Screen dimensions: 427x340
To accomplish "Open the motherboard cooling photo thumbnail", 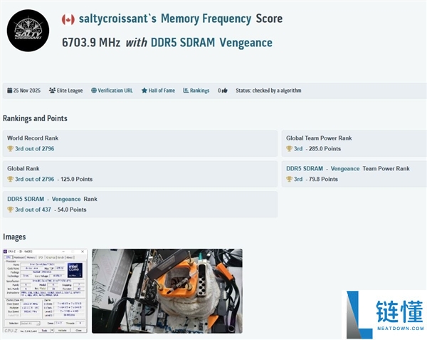I will coord(167,291).
